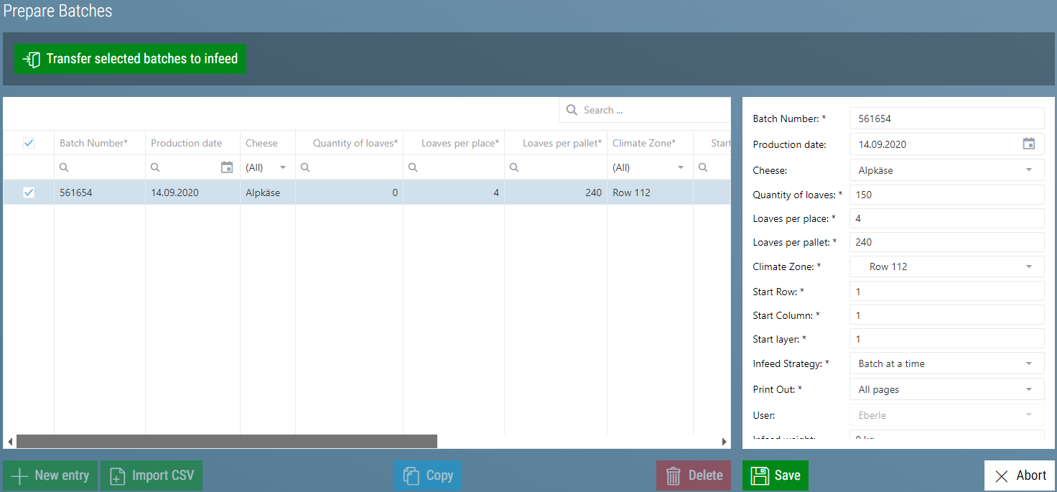Toggle the select-all checkbox in grid header
1057x492 pixels.
(x=29, y=143)
